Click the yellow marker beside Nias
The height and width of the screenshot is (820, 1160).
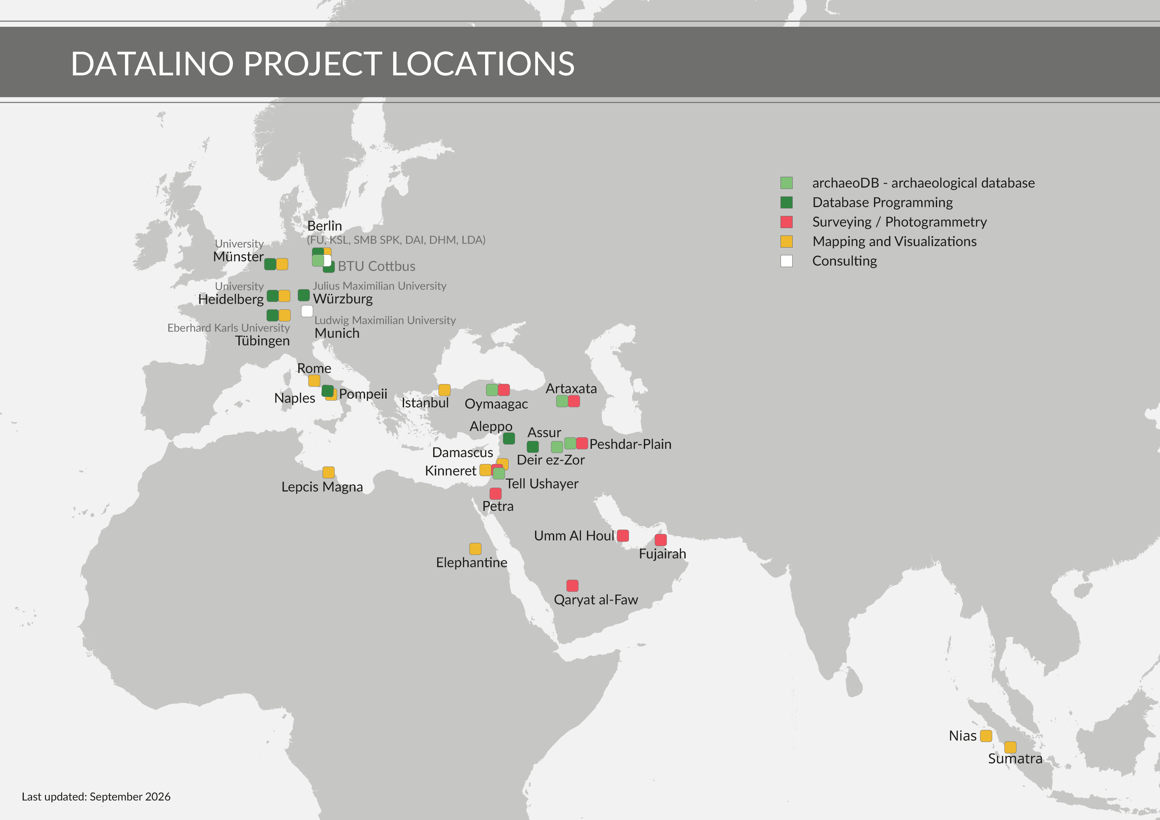tap(986, 736)
